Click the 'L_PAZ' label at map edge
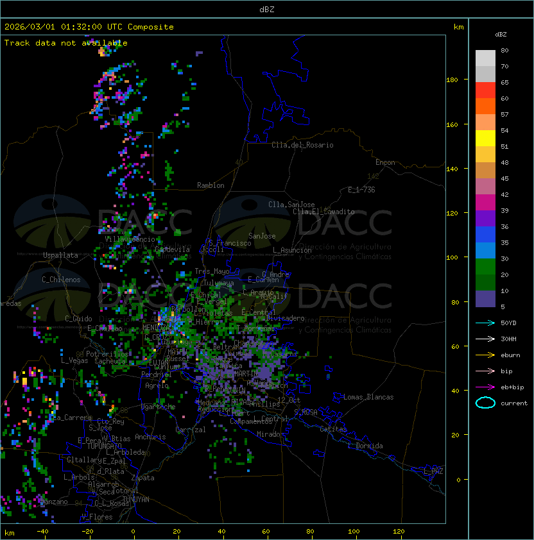This screenshot has height=540, width=534. [x=433, y=471]
